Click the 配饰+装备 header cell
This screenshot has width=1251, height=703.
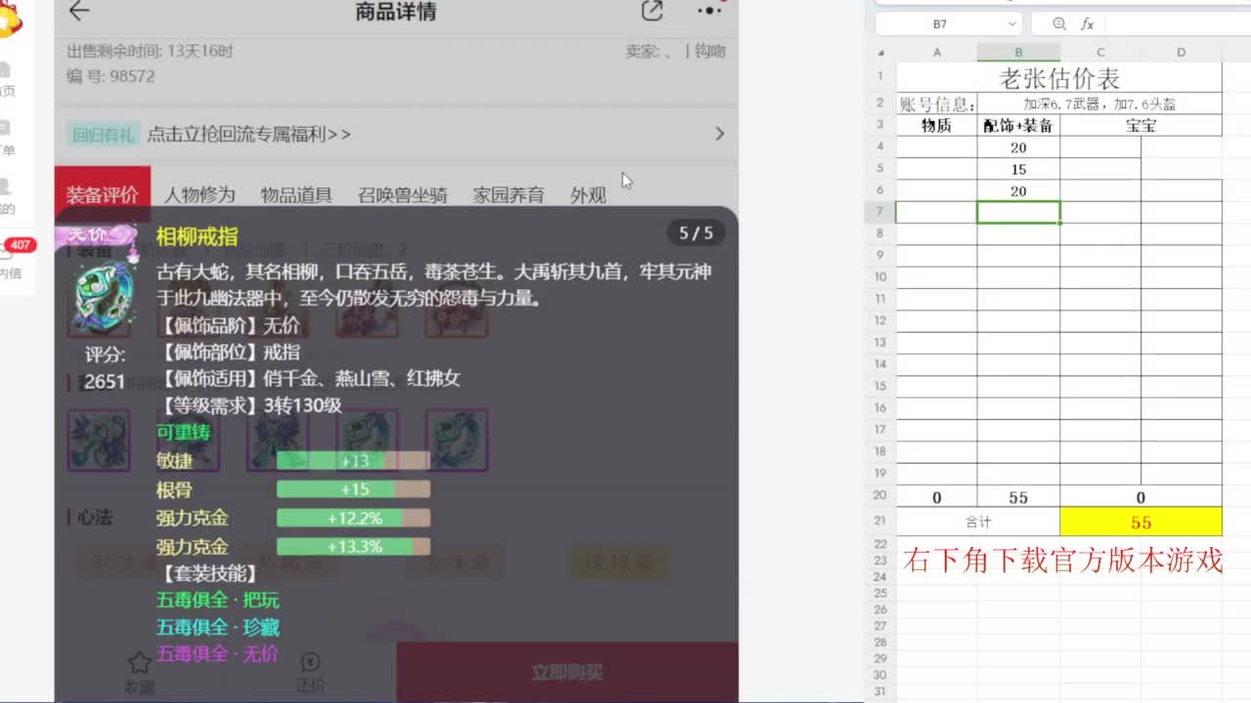point(1018,125)
